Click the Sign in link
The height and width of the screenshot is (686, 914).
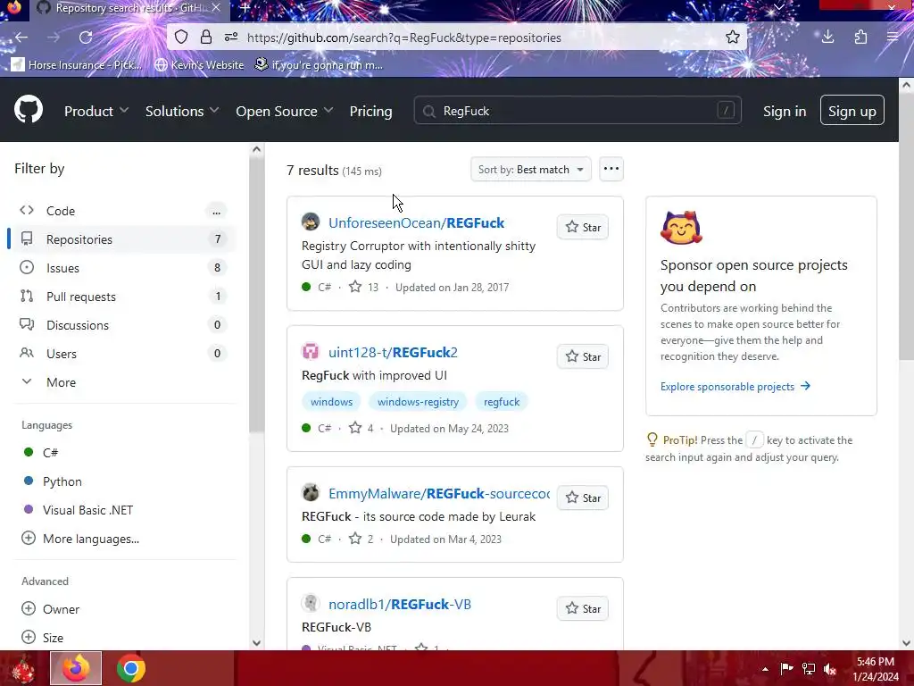click(785, 111)
